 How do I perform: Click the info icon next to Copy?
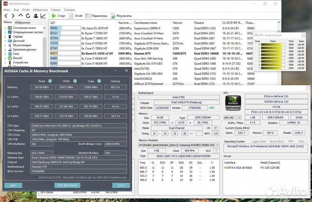pos(99,81)
